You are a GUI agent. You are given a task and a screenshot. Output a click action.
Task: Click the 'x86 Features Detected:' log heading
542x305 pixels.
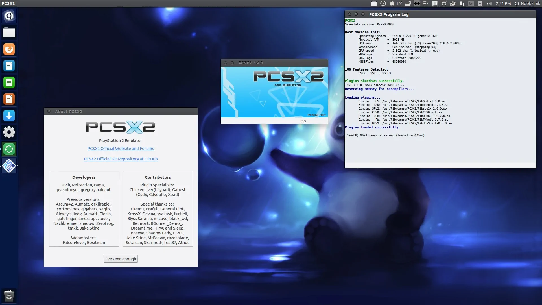(366, 69)
